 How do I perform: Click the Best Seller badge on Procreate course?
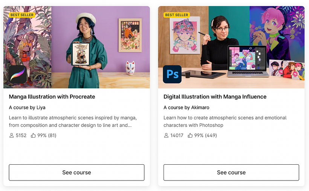pos(22,15)
